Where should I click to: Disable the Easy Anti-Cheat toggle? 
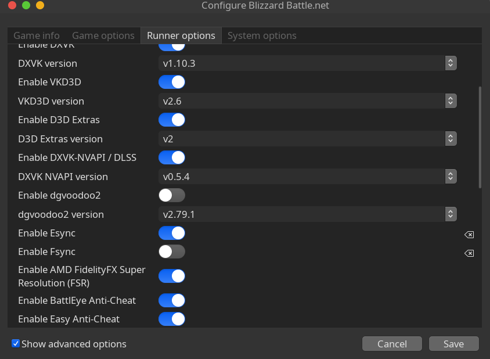(172, 319)
